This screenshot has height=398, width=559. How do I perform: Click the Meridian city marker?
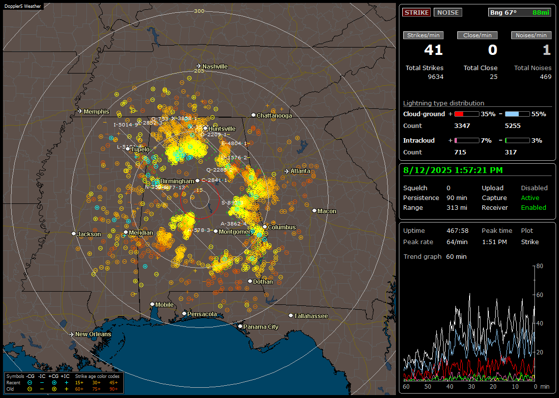[x=126, y=232]
